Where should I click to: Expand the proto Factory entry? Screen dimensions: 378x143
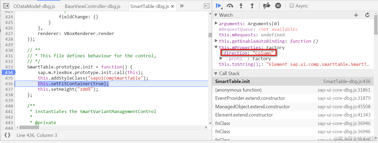tap(221, 58)
